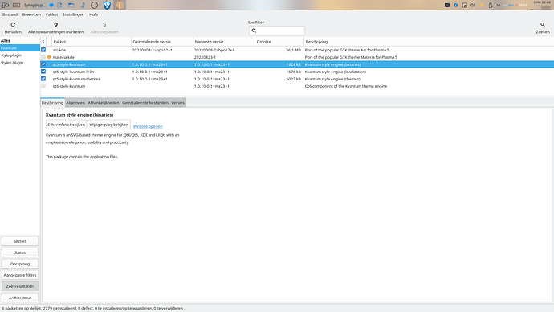Click the volume icon in system tray
Viewport: 554px width, 312px height.
[473, 5]
